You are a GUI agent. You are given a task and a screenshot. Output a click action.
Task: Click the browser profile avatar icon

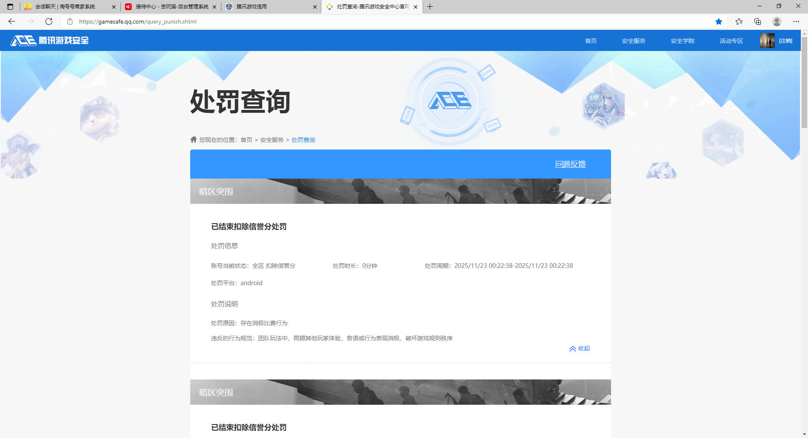coord(776,21)
